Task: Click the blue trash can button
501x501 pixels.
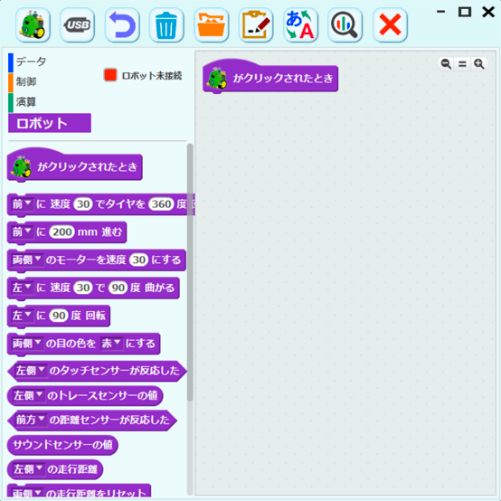Action: (x=166, y=25)
